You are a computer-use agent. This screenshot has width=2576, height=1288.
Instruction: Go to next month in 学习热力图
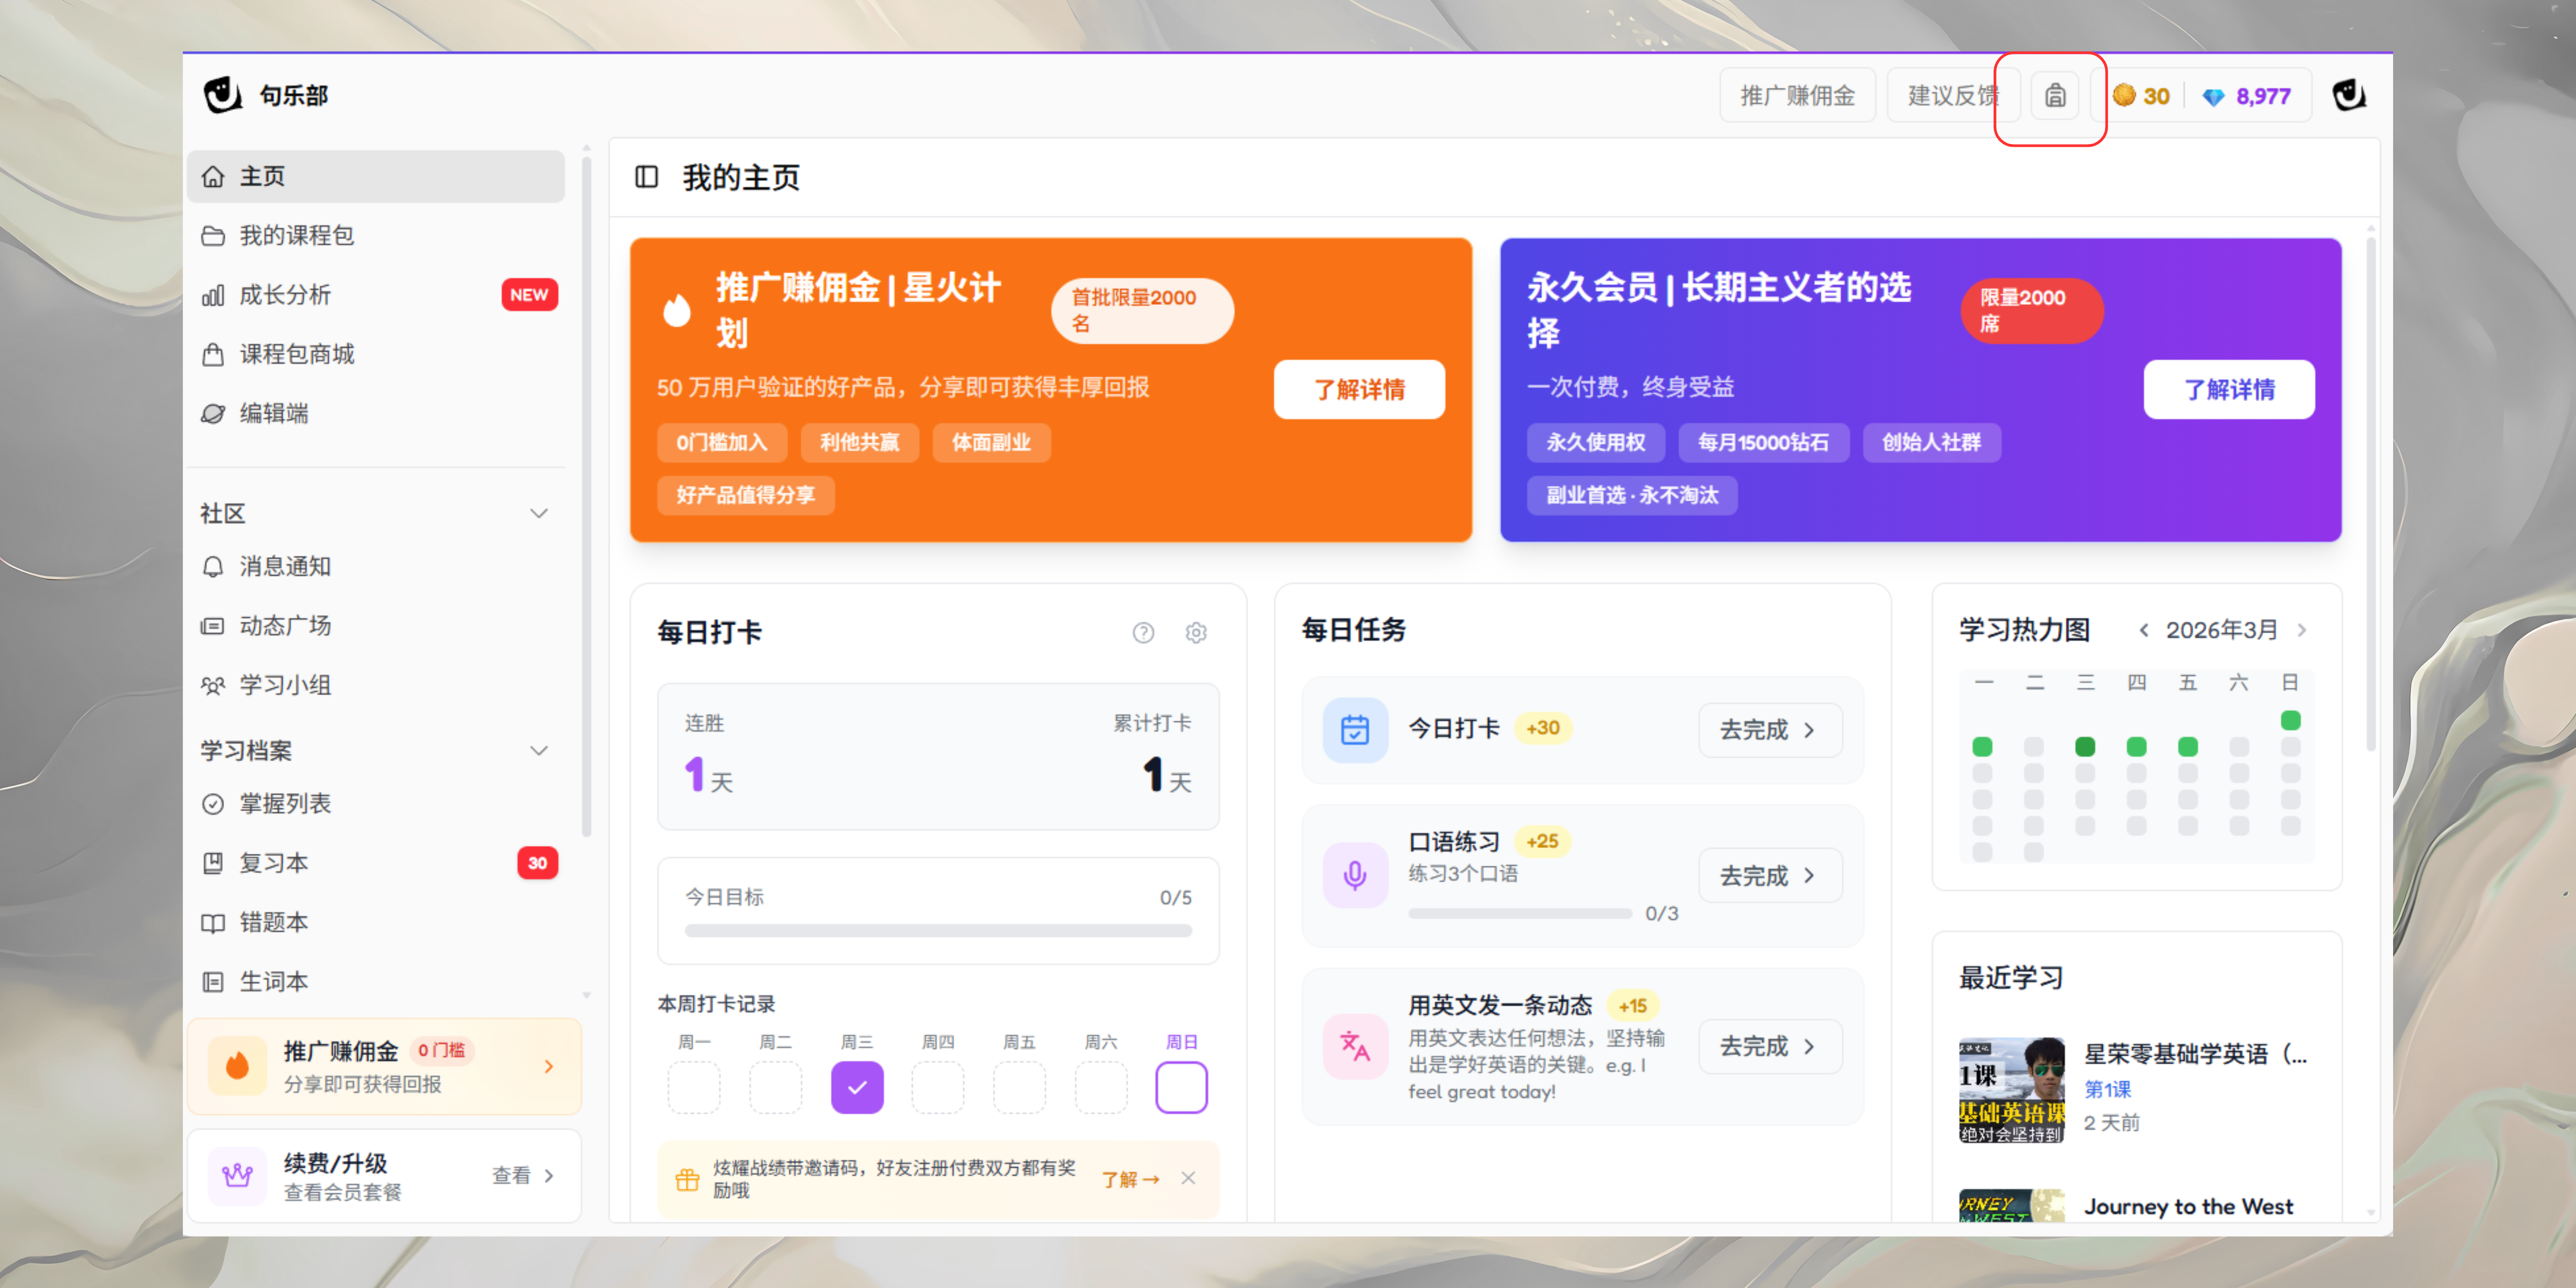[x=2302, y=630]
